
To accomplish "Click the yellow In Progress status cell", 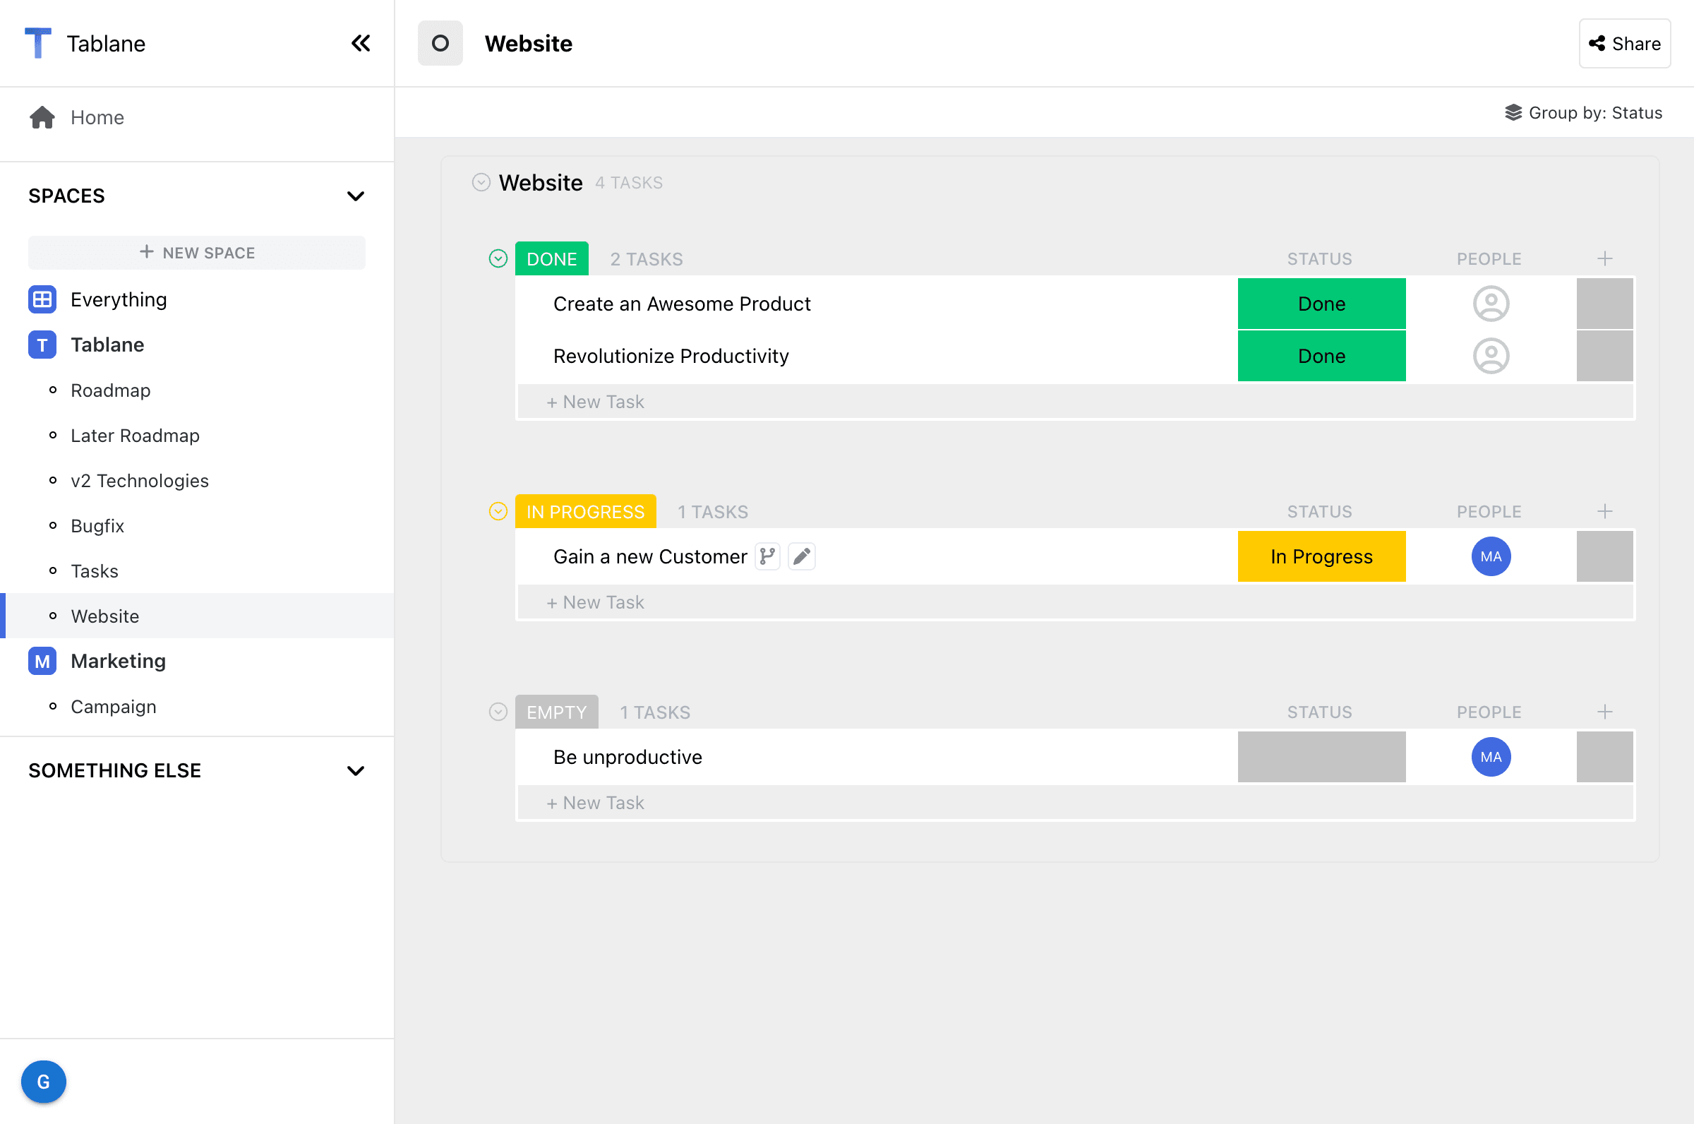I will (x=1321, y=556).
